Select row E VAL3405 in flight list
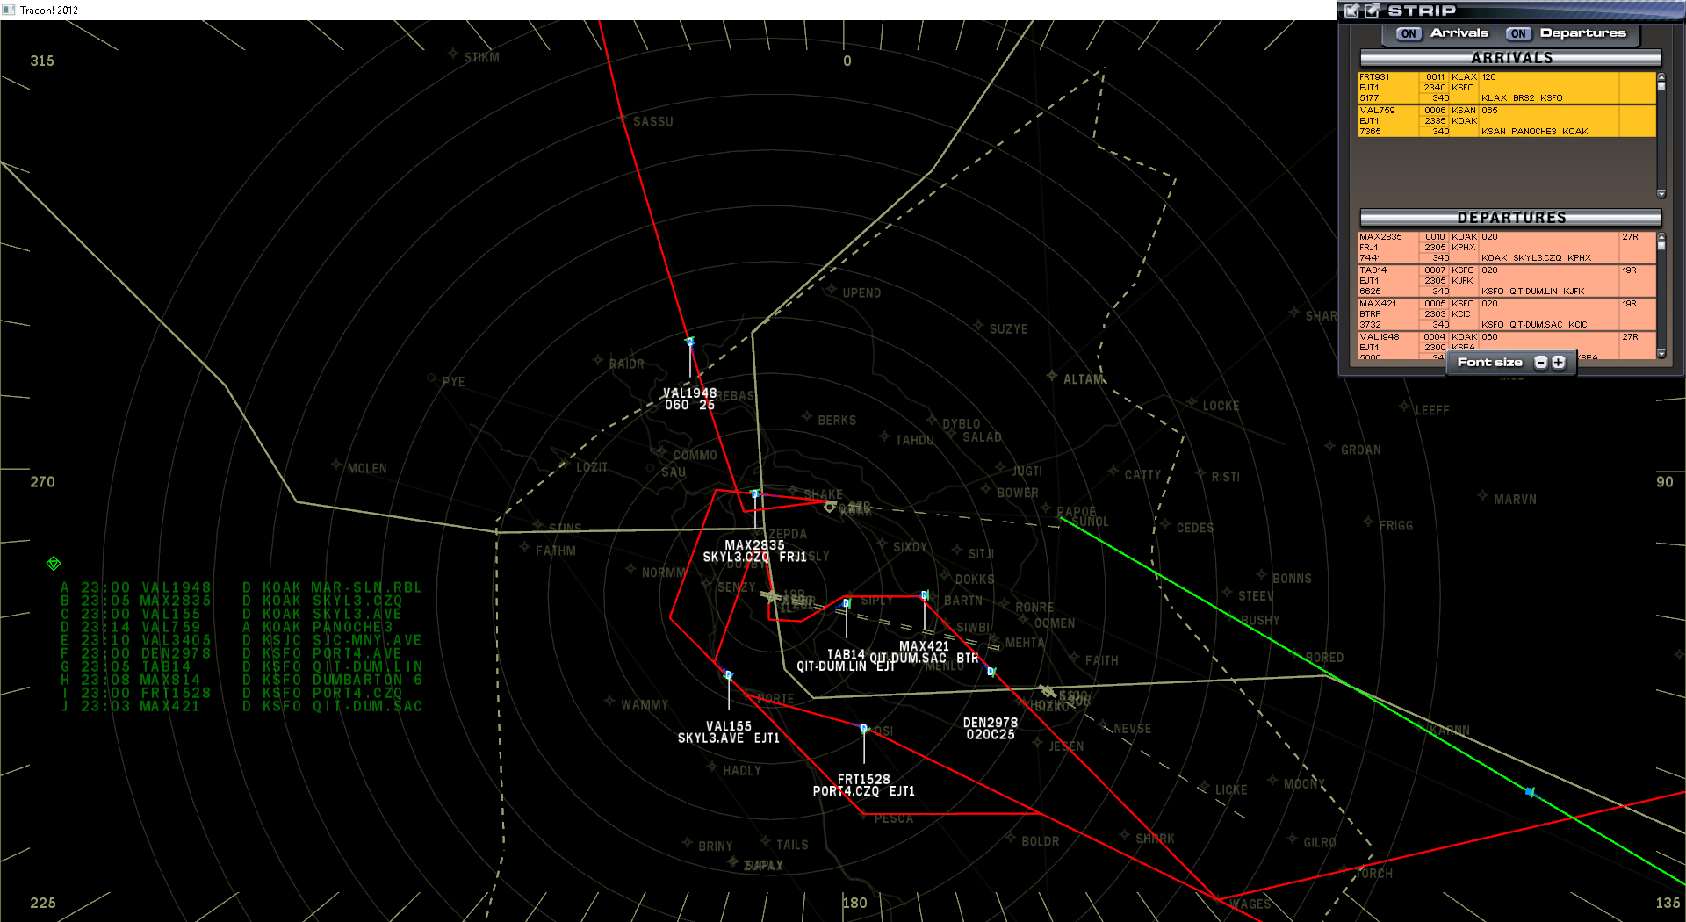Image resolution: width=1686 pixels, height=922 pixels. [x=241, y=640]
